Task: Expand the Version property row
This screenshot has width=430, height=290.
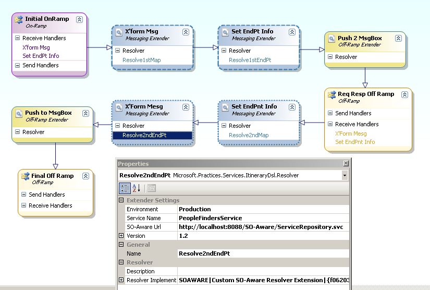Action: click(x=121, y=236)
